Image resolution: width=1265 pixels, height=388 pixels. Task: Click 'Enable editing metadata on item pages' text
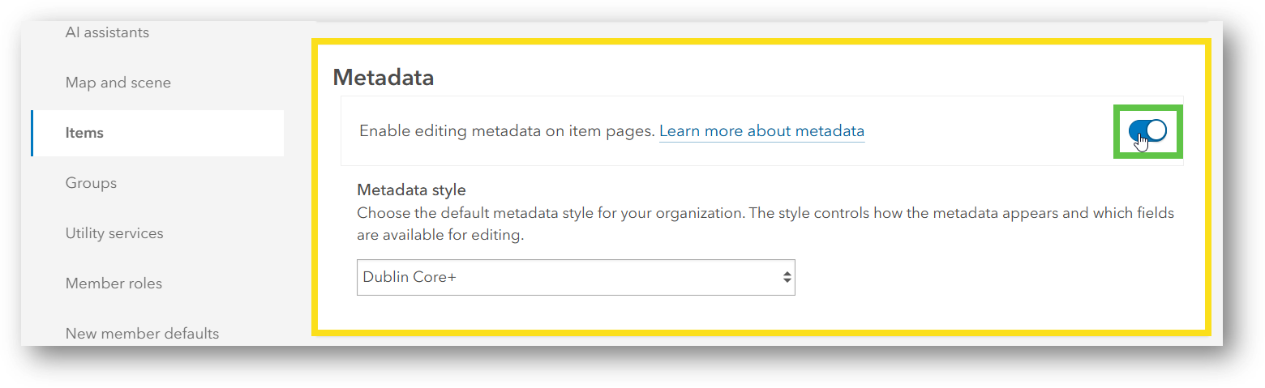506,131
